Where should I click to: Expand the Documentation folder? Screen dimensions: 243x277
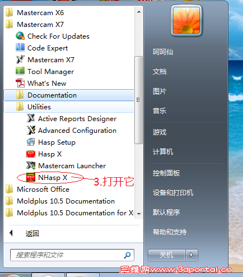[69, 95]
